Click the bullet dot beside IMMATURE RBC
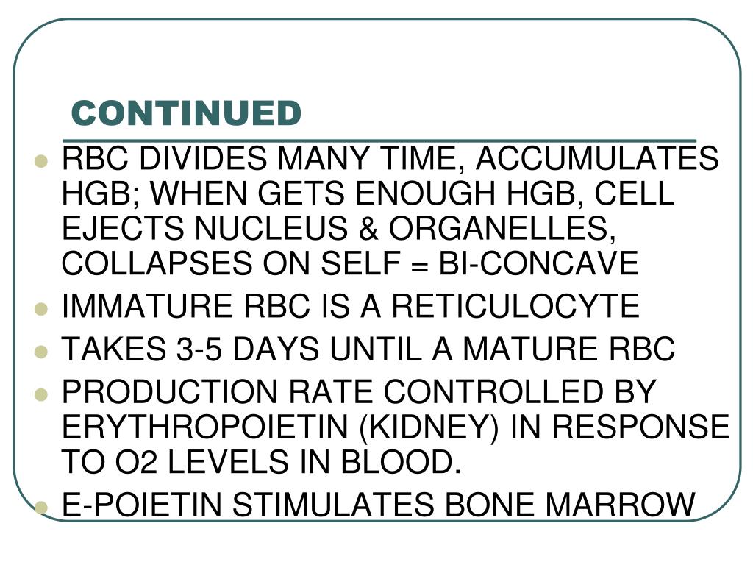This screenshot has height=565, width=753. point(41,308)
